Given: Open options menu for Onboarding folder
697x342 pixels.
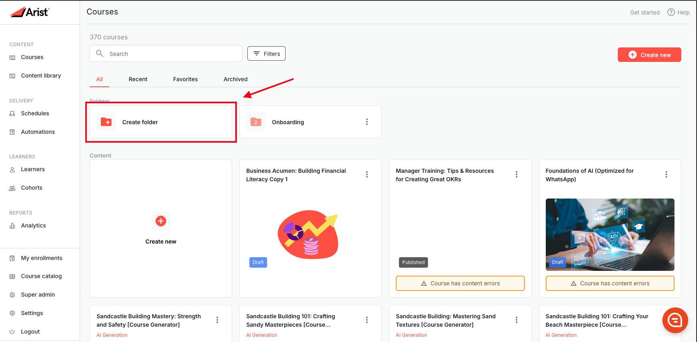Looking at the screenshot, I should (x=367, y=122).
